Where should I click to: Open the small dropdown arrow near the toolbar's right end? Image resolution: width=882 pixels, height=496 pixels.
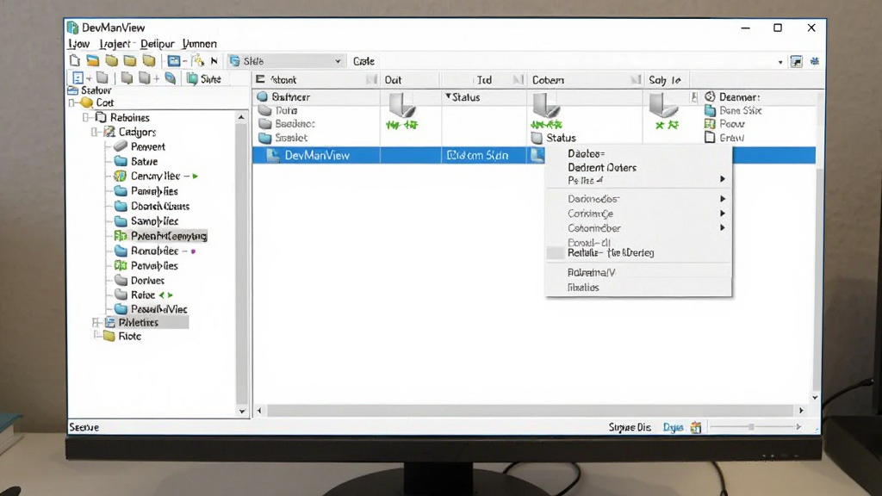pos(780,62)
